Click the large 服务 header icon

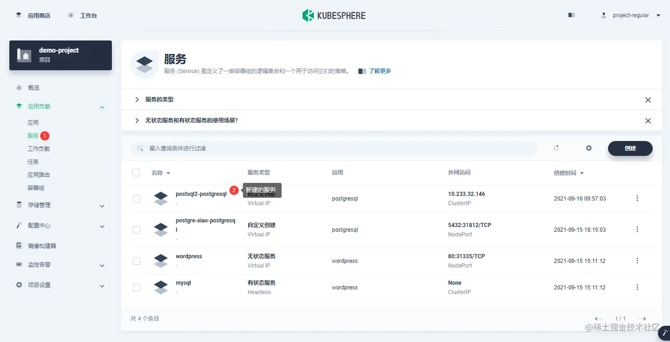click(x=145, y=65)
